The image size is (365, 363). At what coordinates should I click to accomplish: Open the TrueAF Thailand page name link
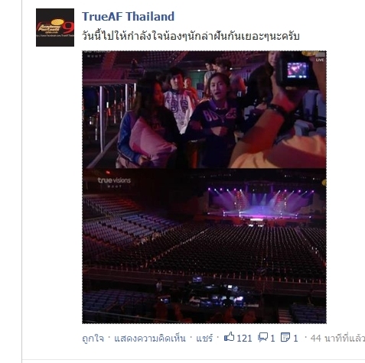pos(128,17)
